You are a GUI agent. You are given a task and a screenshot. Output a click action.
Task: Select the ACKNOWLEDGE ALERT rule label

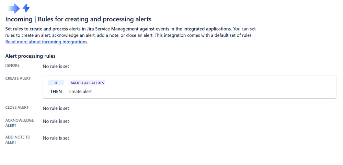click(20, 123)
